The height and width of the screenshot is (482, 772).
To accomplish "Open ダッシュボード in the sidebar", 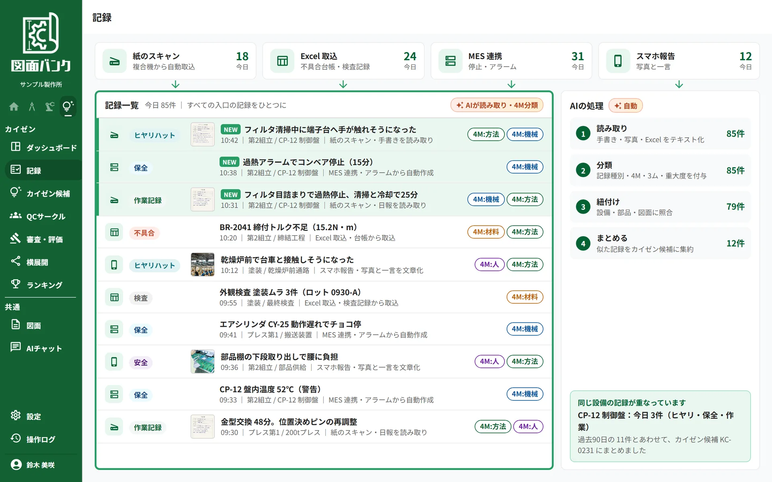I will click(43, 147).
